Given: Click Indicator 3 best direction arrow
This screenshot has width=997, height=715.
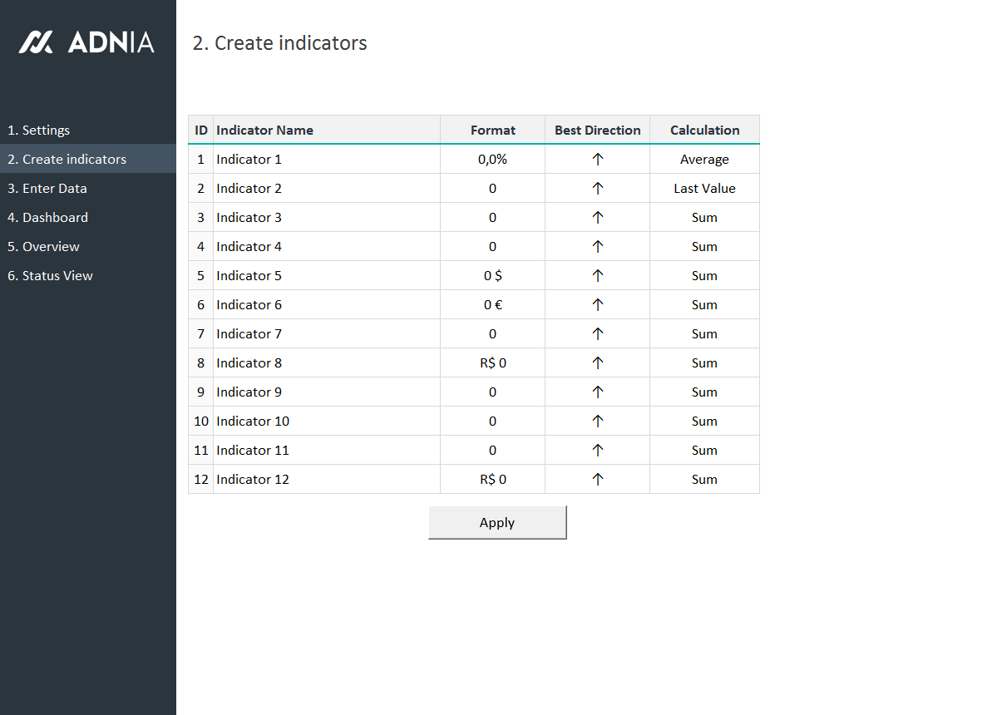Looking at the screenshot, I should (597, 218).
